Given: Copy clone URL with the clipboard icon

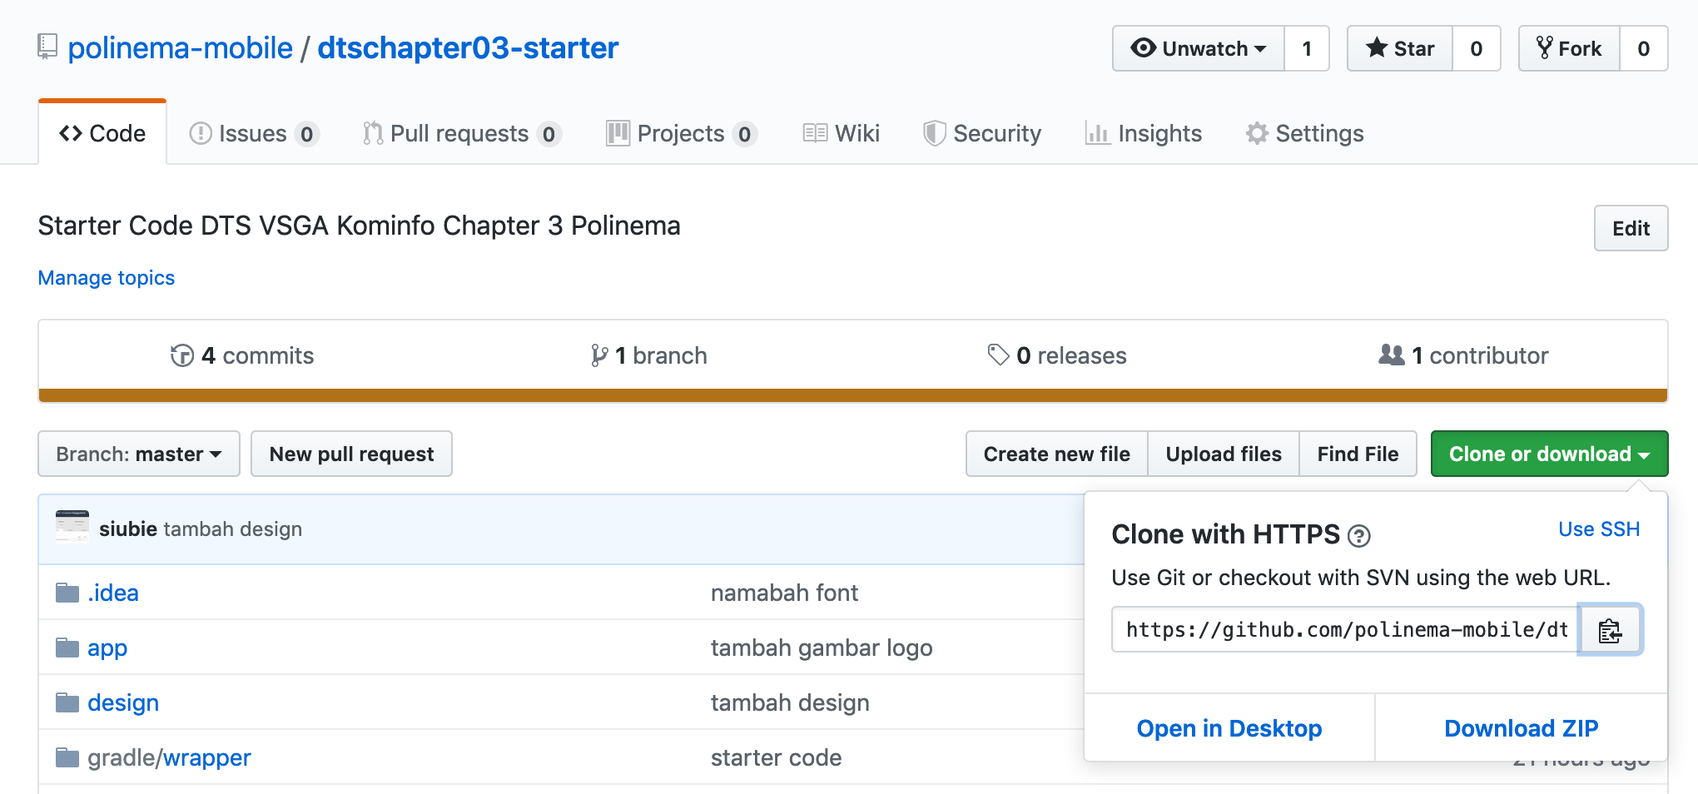Looking at the screenshot, I should coord(1610,630).
